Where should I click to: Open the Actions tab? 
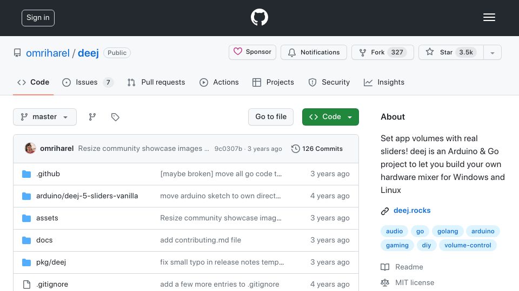pyautogui.click(x=219, y=82)
